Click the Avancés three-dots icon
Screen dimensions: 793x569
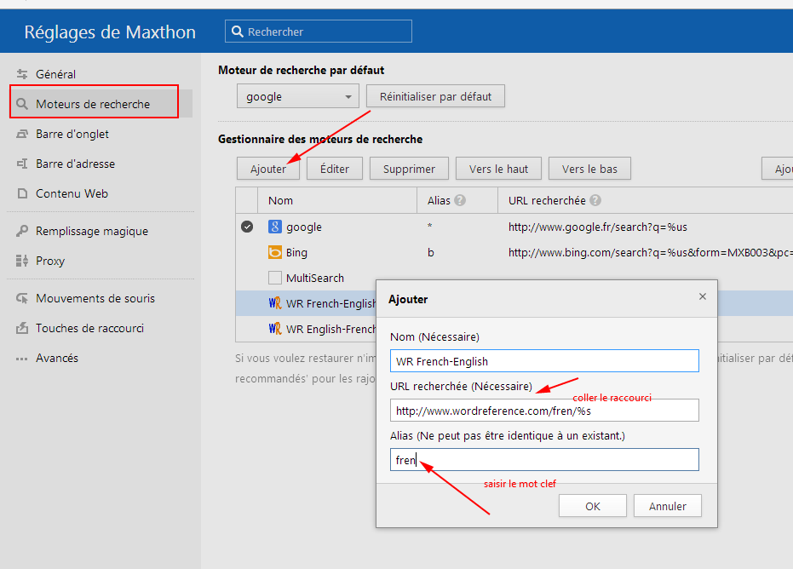22,359
